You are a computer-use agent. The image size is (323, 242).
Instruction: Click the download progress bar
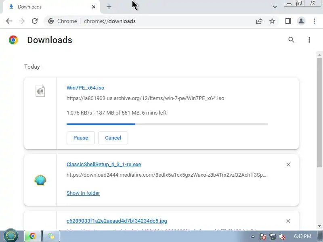(167, 124)
